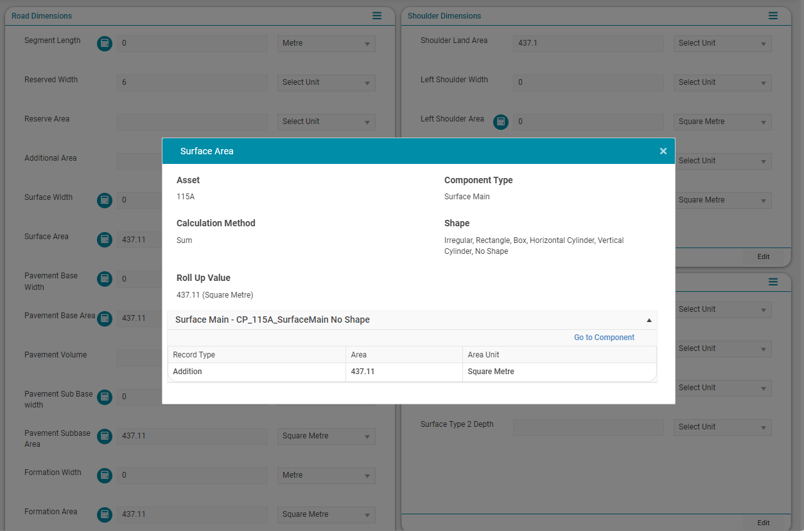This screenshot has height=531, width=804.
Task: Open the Formation Area Square Metre dropdown
Action: click(x=326, y=515)
